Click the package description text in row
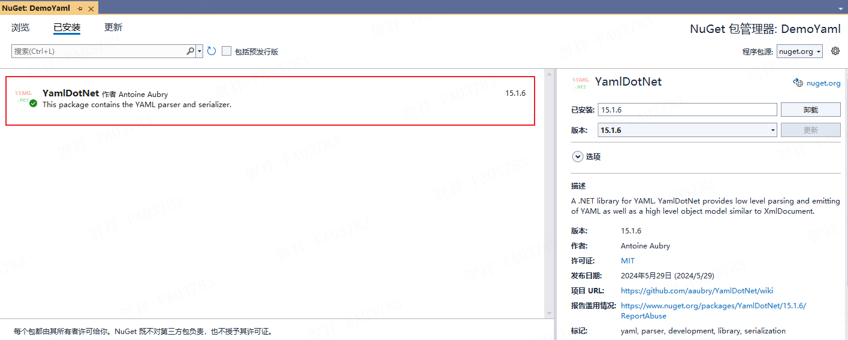The image size is (848, 340). tap(137, 105)
